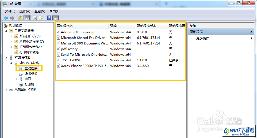
Task: Click the Forward arrow toolbar icon
Action: pyautogui.click(x=12, y=18)
